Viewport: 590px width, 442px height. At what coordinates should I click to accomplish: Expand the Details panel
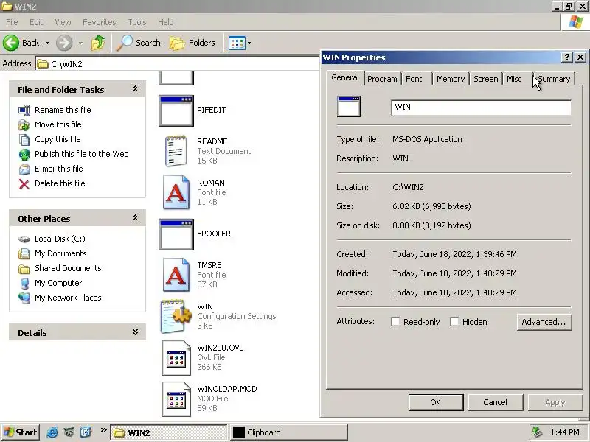[135, 332]
